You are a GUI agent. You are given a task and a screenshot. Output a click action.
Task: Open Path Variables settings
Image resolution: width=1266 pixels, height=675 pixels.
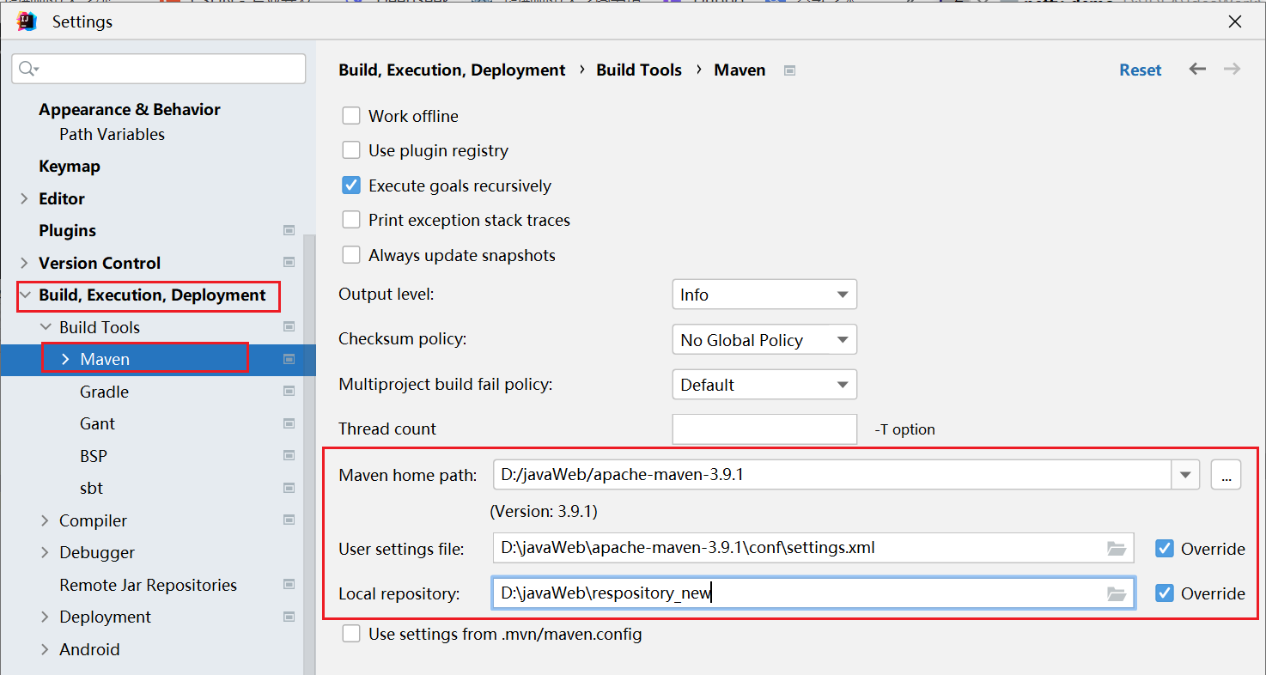tap(112, 134)
